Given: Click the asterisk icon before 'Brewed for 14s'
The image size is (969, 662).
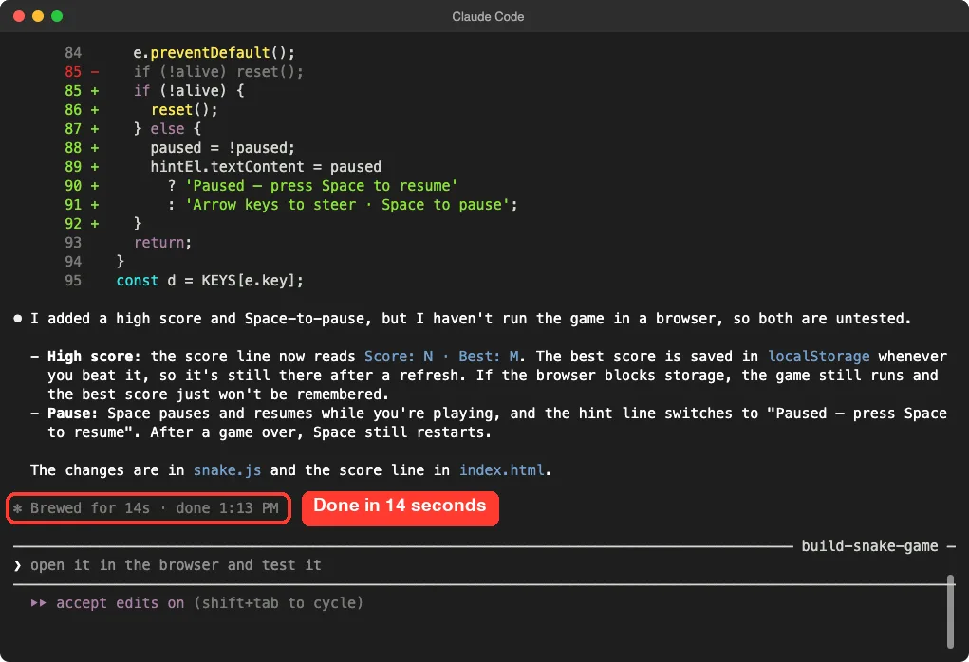Looking at the screenshot, I should [18, 508].
